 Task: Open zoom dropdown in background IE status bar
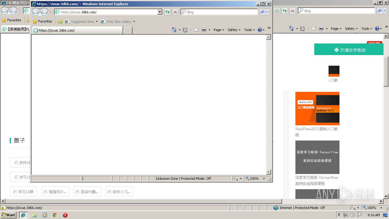(x=381, y=208)
